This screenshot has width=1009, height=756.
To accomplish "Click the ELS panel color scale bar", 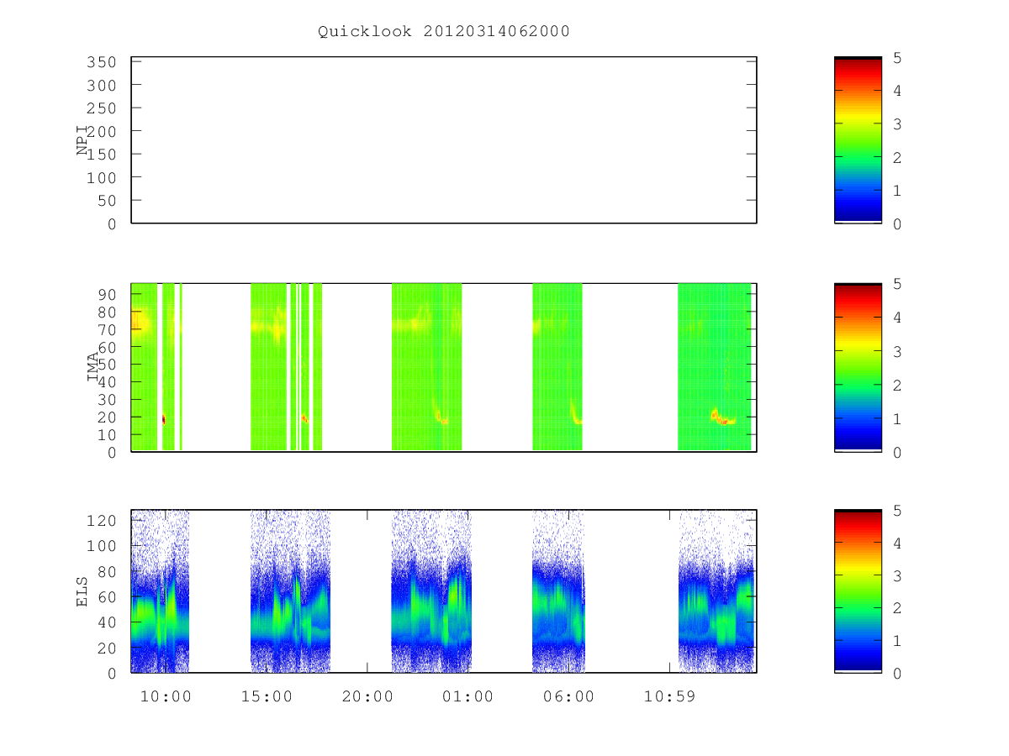I will click(858, 591).
